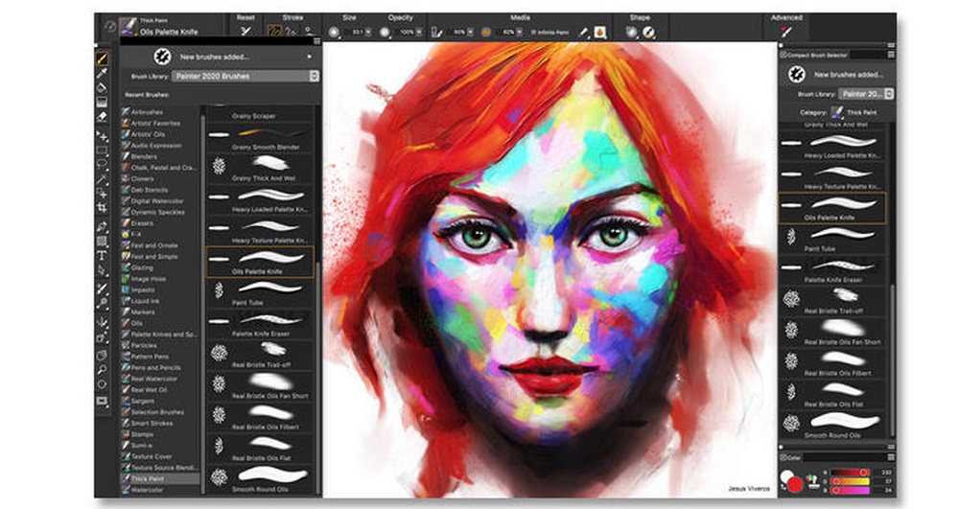This screenshot has height=509, width=959.
Task: Choose Real Bristle Oils Filbert in the left panel
Action: 260,417
